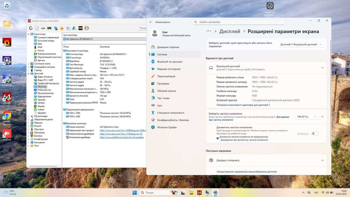Click the motherboard chip icon in AIDA64 toolbar
The width and height of the screenshot is (350, 197).
pyautogui.click(x=43, y=28)
